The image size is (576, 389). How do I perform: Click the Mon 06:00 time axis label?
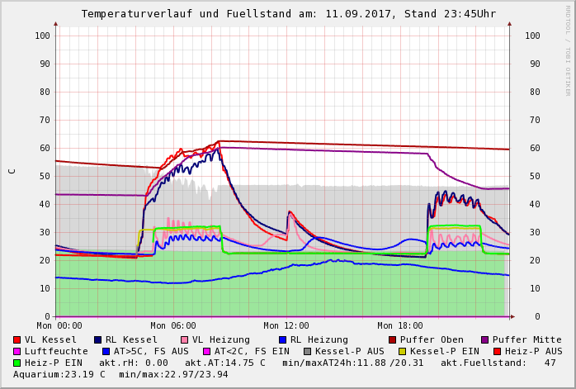[172, 326]
